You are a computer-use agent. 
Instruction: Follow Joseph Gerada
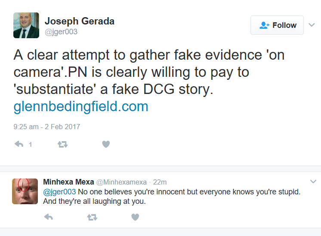tap(277, 25)
